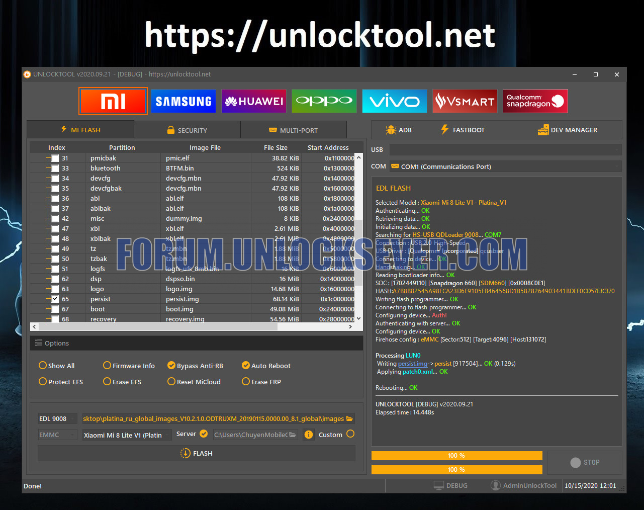Click the custom loader folder icon
Screen dimensions: 644x510
293,435
